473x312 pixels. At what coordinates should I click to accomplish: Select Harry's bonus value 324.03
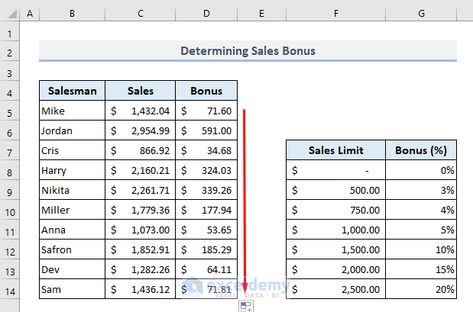coord(206,170)
